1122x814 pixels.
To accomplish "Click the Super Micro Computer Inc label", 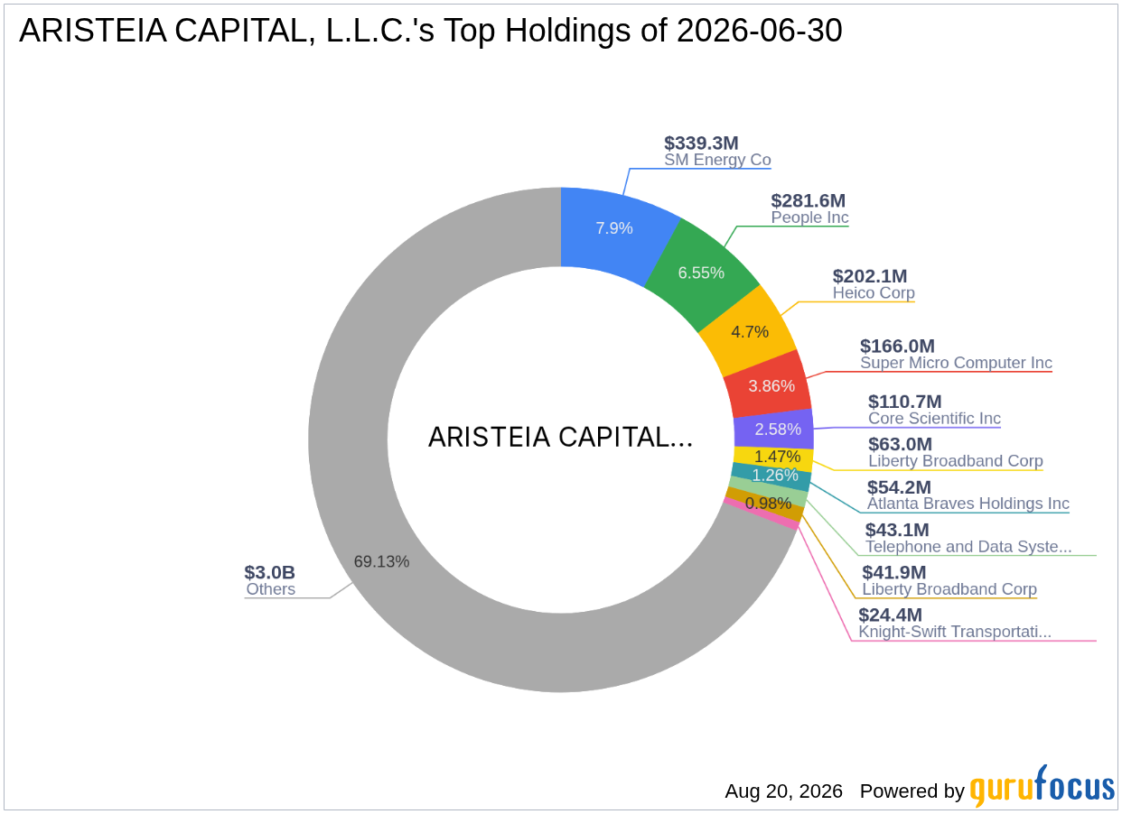I will tap(956, 363).
